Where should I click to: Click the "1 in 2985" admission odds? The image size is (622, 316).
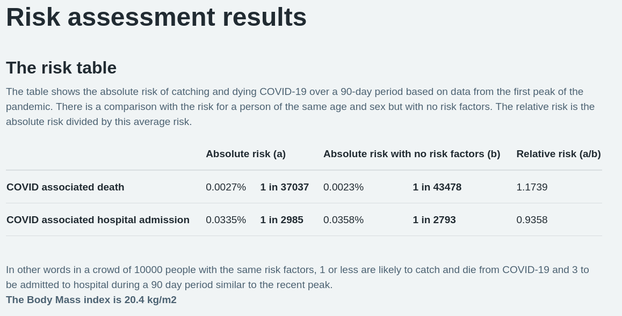coord(281,220)
